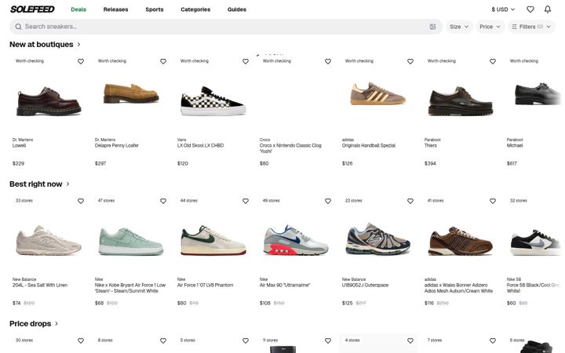Open Originals Handball Spezial product title
The image size is (565, 353).
pos(369,146)
